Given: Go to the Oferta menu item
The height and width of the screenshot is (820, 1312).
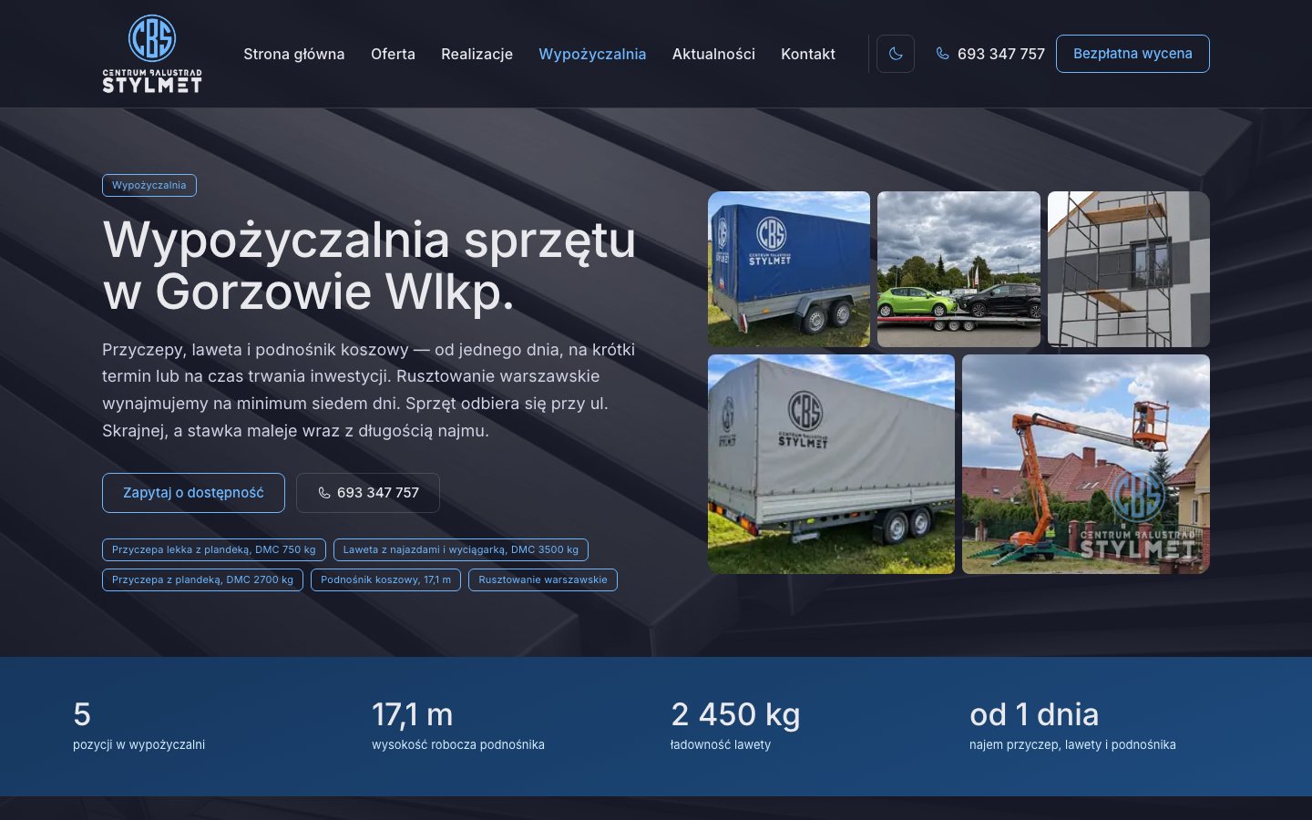Looking at the screenshot, I should 393,54.
